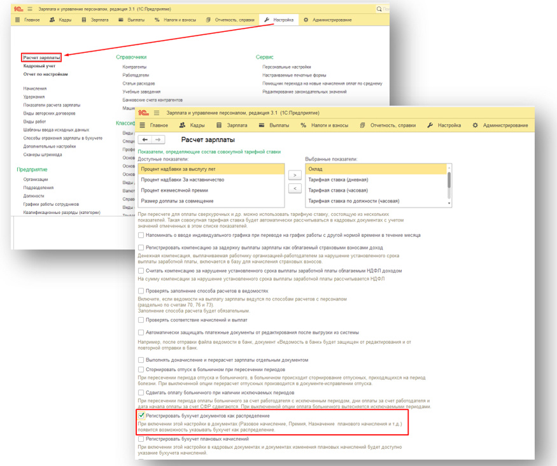557x466 pixels.
Task: Enable Сторнировать отпуск в больничном checkbox
Action: click(141, 369)
